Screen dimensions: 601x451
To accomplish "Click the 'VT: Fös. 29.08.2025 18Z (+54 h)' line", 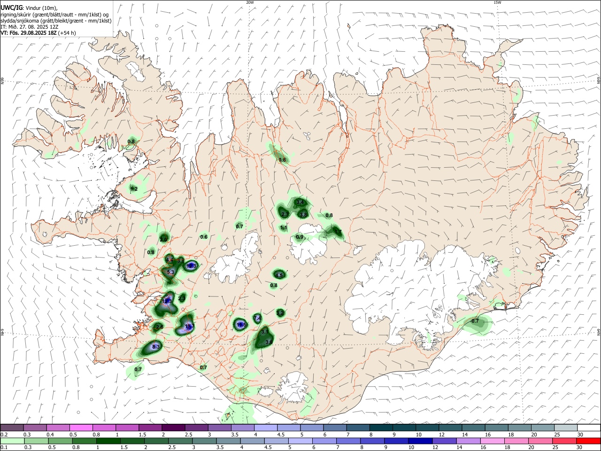I will 39,33.
